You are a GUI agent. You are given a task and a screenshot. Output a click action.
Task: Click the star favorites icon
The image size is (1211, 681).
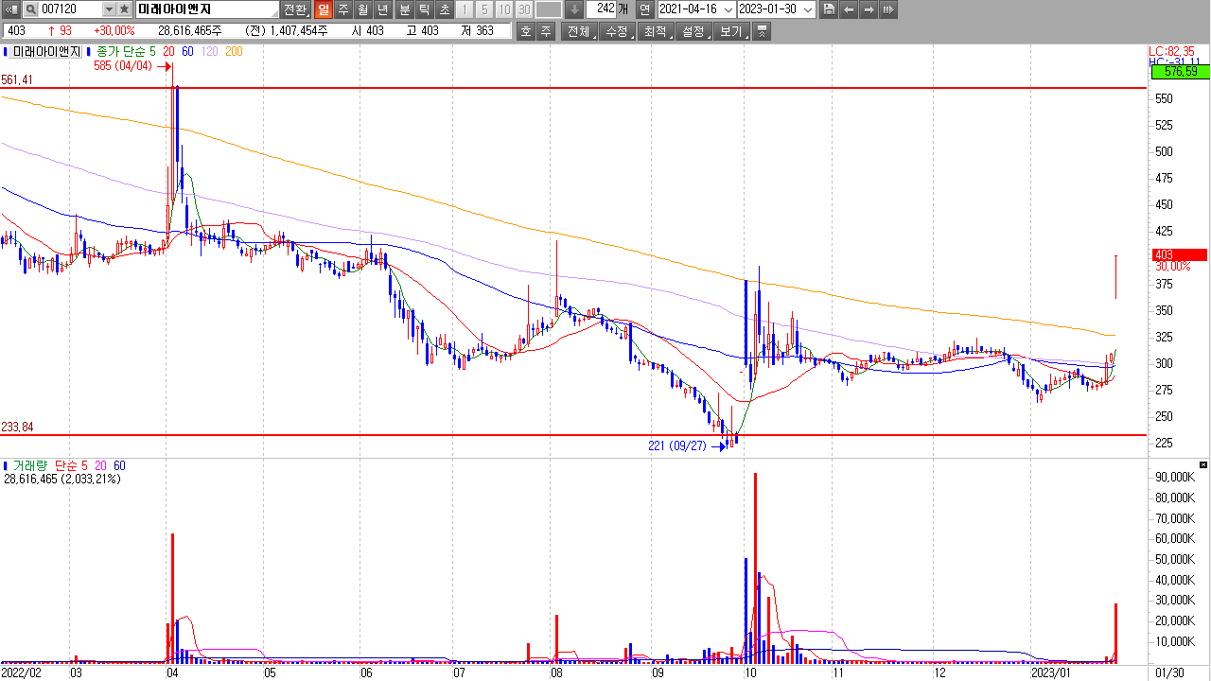point(124,9)
